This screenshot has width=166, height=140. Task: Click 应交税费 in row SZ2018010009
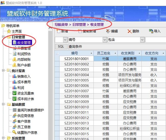pyautogui.click(x=130, y=102)
